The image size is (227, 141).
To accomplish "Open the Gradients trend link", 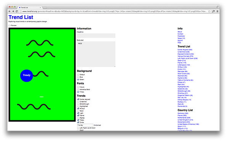I will click(183, 89).
